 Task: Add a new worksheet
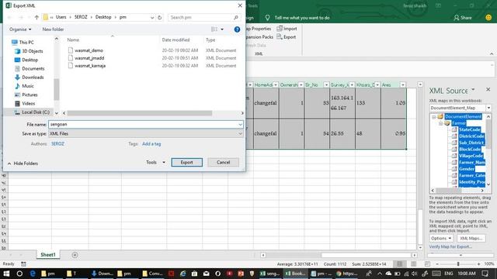[x=75, y=255]
